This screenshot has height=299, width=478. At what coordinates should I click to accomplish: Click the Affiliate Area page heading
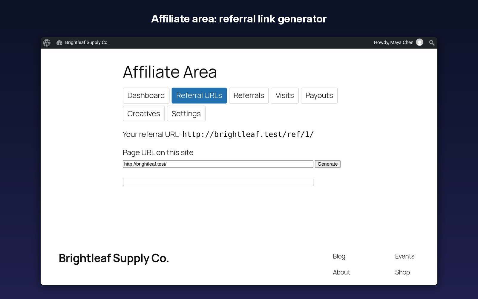tap(170, 72)
